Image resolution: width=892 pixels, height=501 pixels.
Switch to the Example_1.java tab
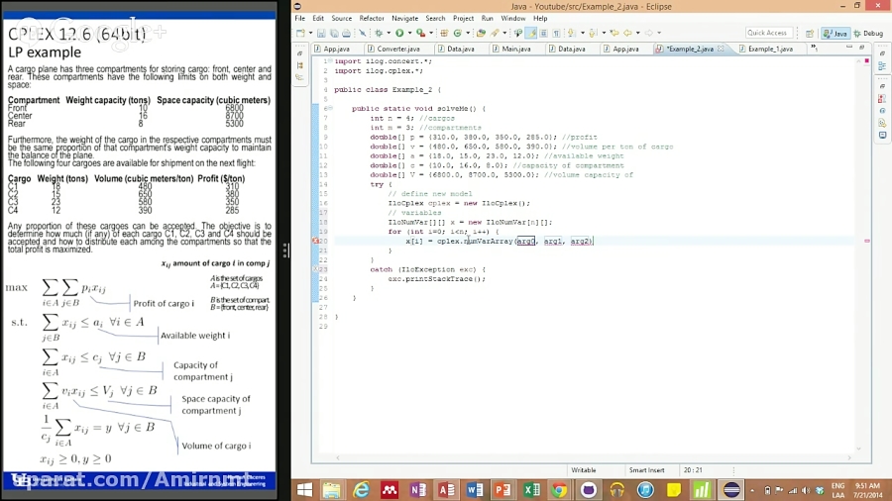(x=769, y=49)
